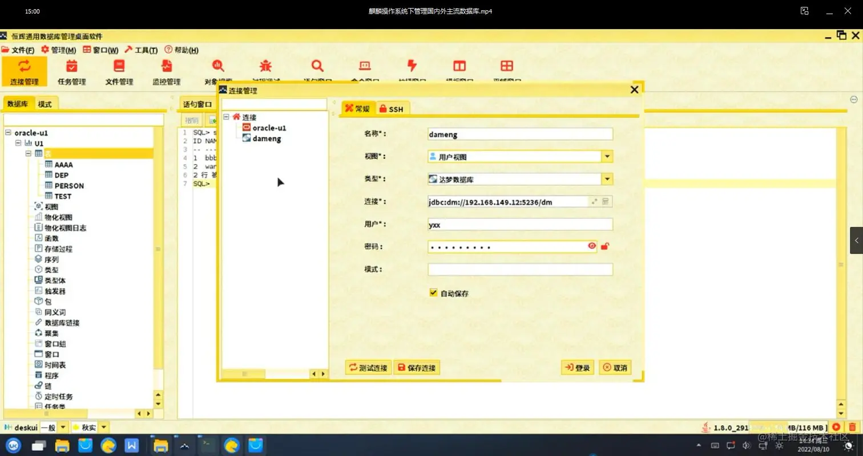The height and width of the screenshot is (456, 863).
Task: Click the 密码 password field
Action: pyautogui.click(x=513, y=247)
